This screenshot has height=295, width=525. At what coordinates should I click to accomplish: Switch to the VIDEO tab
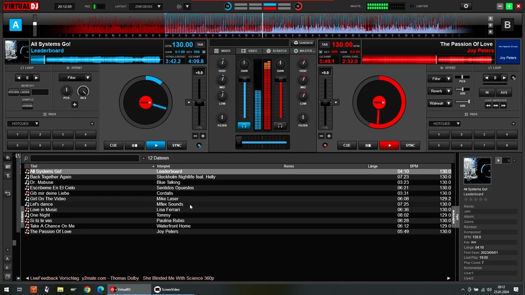[x=249, y=51]
